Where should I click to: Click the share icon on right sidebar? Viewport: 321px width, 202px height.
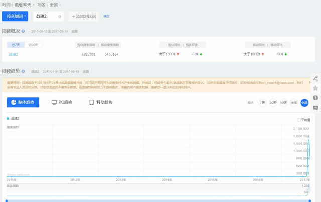[315, 79]
